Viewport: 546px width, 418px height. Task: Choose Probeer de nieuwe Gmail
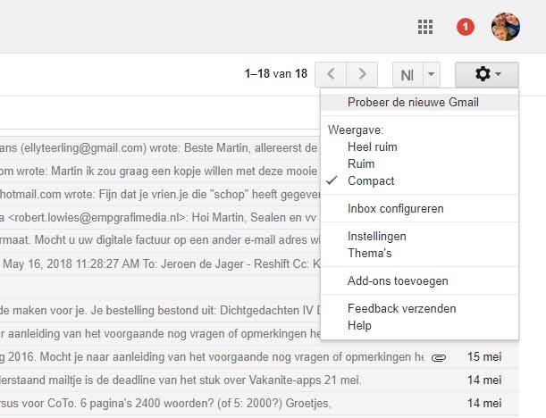pos(420,103)
